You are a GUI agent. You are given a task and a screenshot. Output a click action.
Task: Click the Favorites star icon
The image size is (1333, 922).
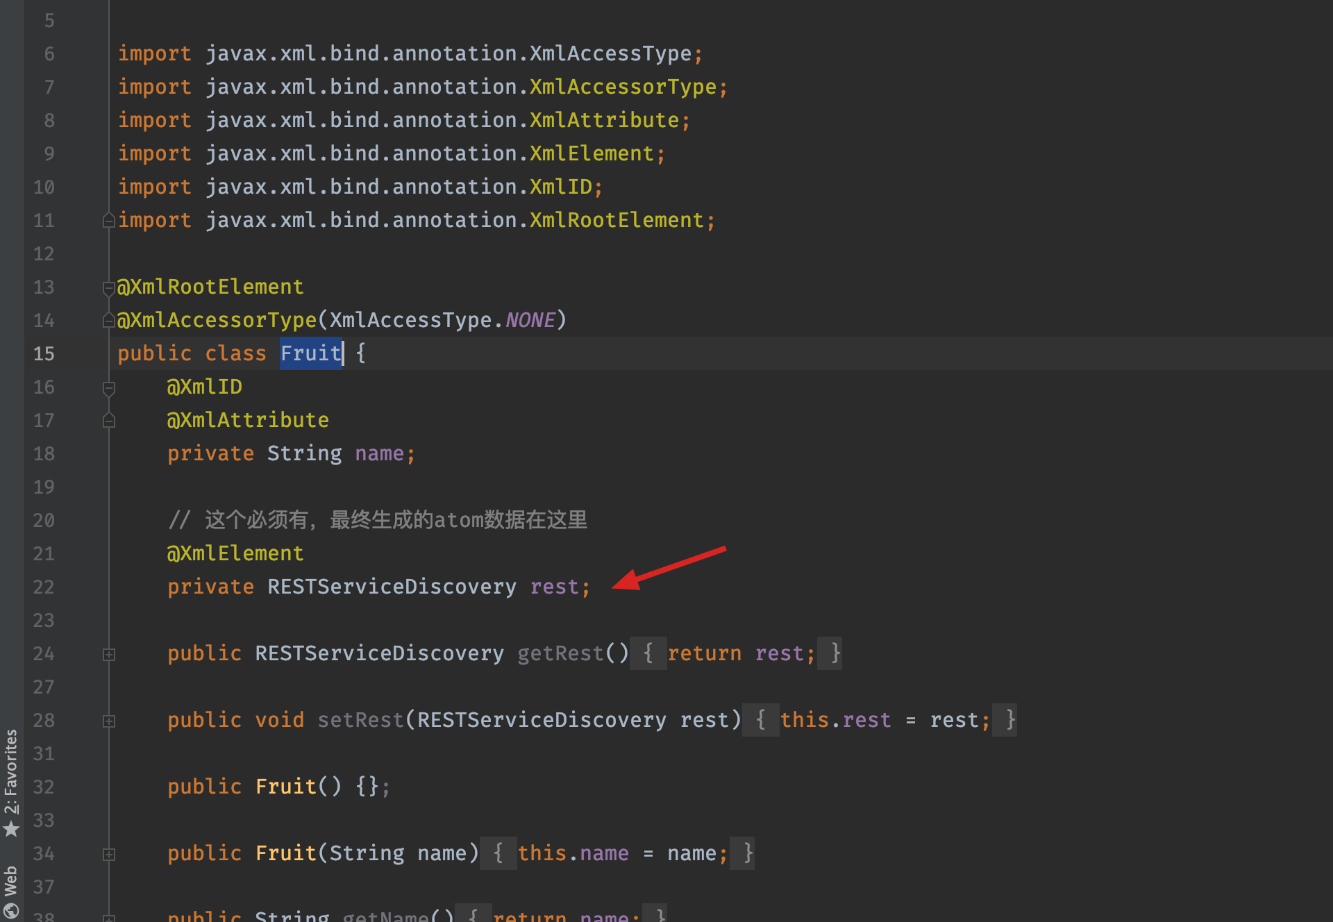11,829
